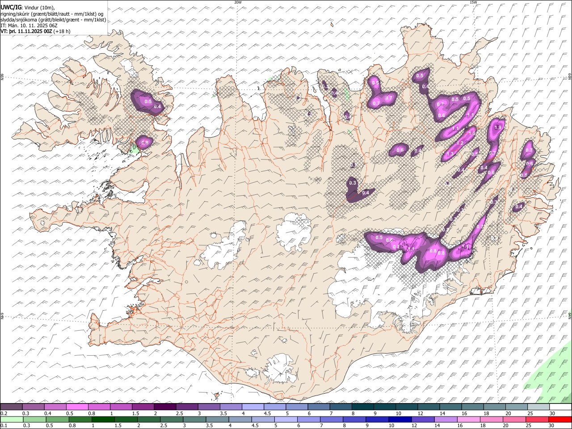Select the 25 coral red swatch in rain legend
572x429 pixels.
point(536,419)
